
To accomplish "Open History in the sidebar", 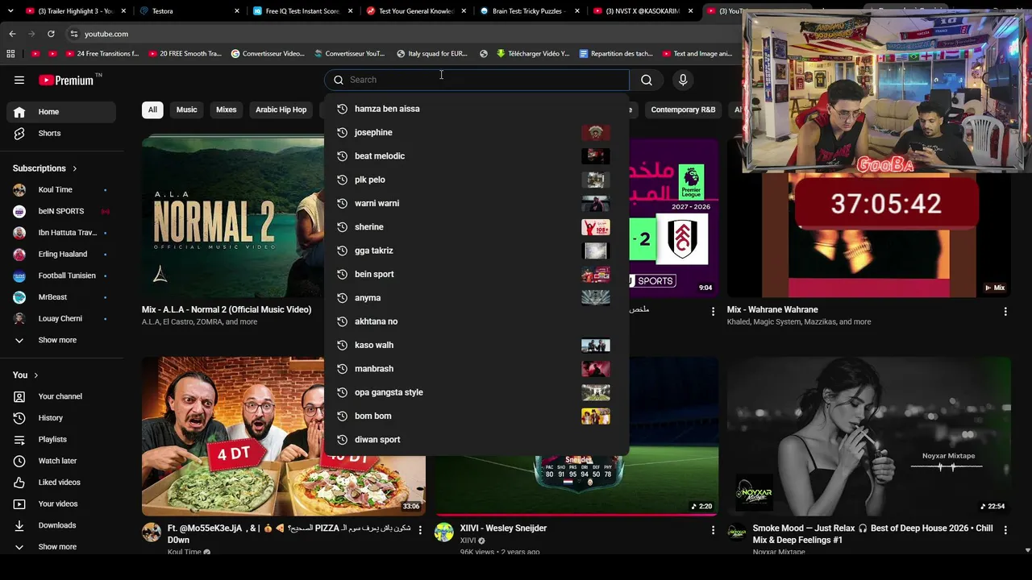I will click(x=60, y=418).
